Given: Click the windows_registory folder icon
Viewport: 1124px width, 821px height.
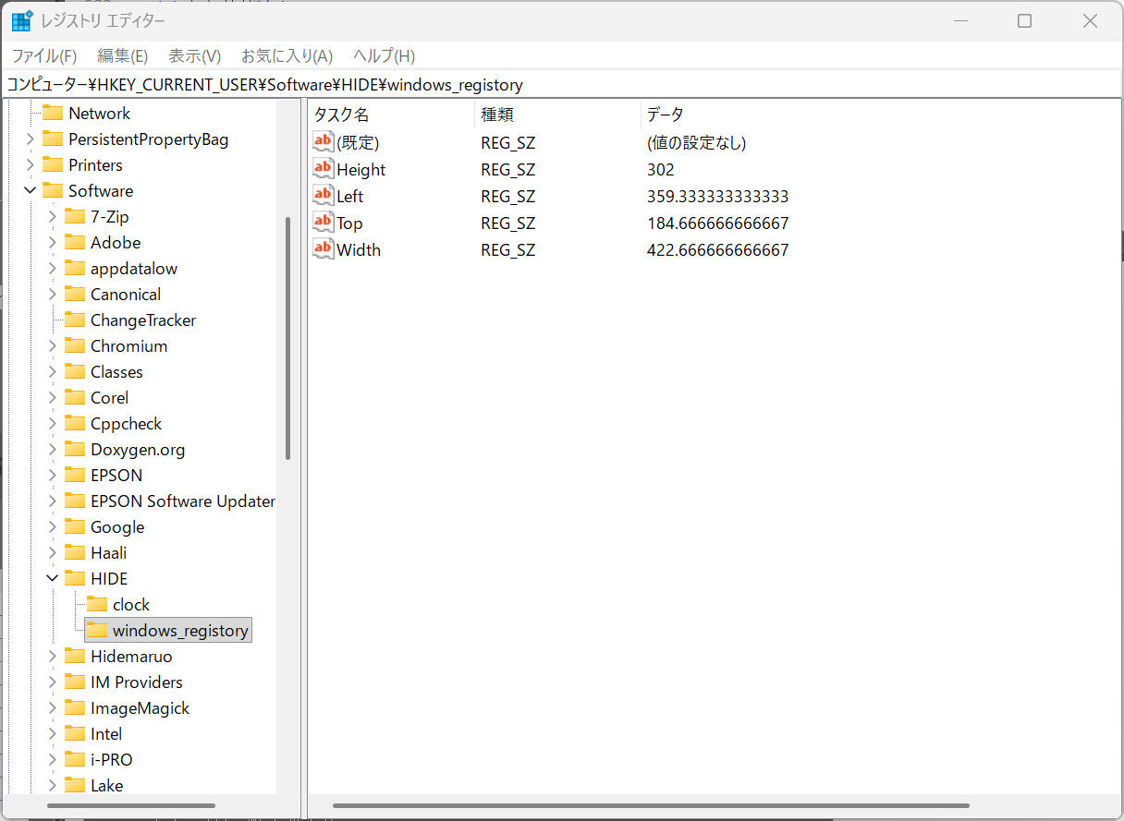Looking at the screenshot, I should 97,631.
